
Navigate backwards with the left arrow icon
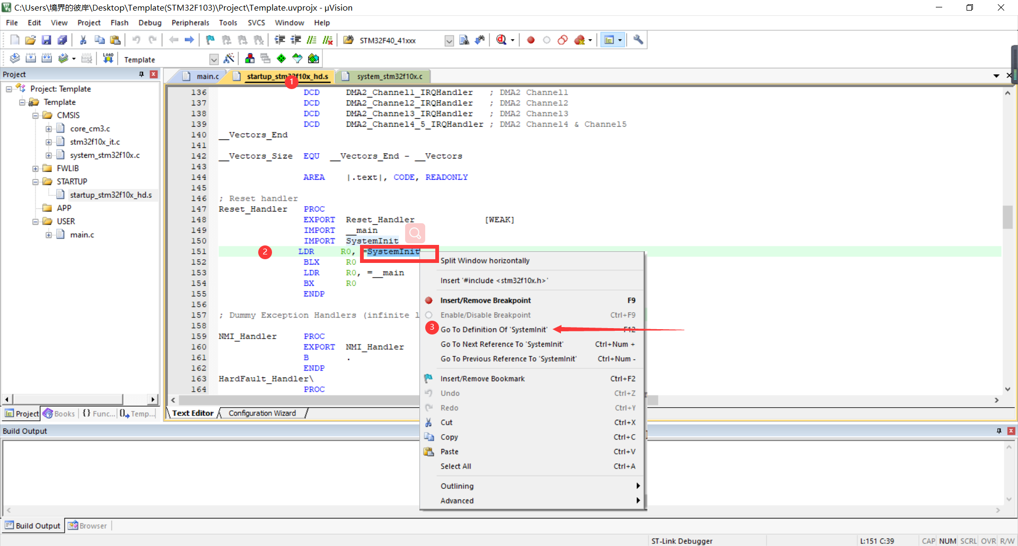(x=173, y=40)
